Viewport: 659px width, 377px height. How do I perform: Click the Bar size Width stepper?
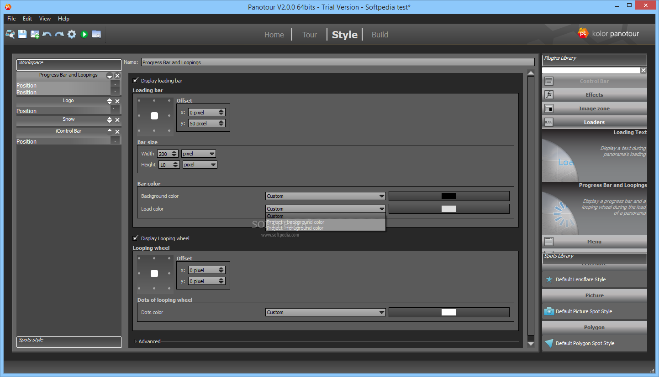[174, 154]
